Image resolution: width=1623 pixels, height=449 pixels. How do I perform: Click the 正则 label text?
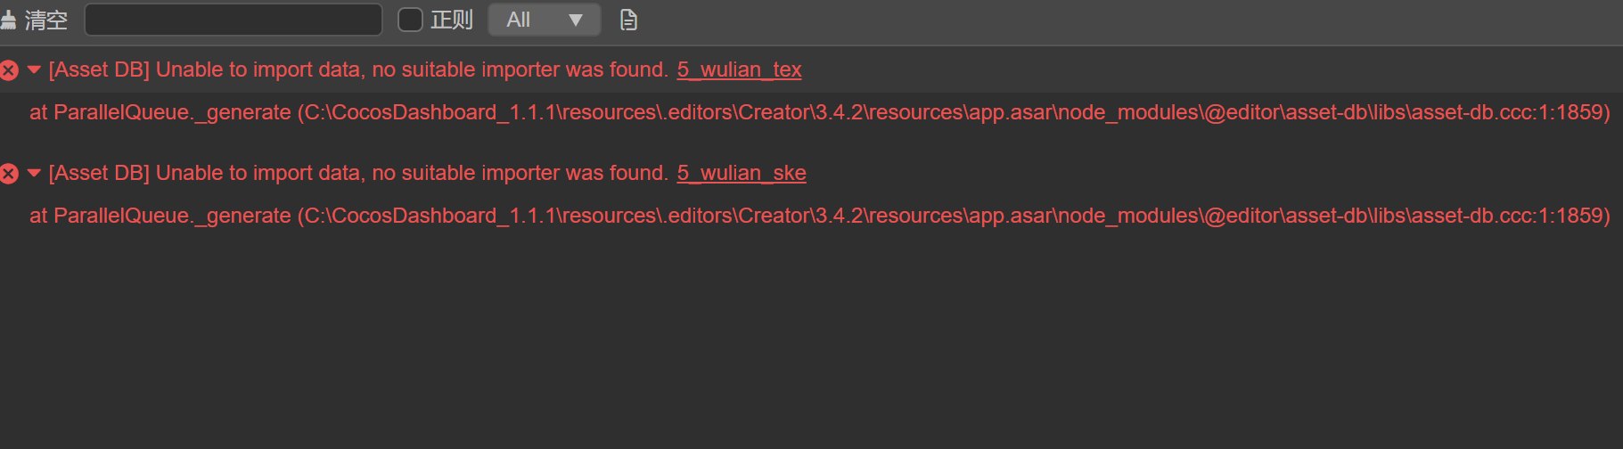(452, 20)
